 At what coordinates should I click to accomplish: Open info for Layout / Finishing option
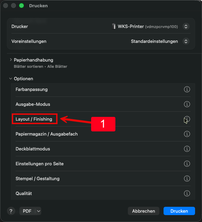tap(187, 119)
